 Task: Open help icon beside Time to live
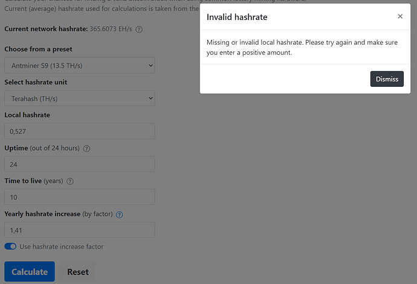pyautogui.click(x=70, y=181)
